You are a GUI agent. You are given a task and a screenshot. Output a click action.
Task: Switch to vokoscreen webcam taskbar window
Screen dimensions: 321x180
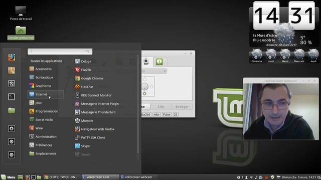coord(138,177)
